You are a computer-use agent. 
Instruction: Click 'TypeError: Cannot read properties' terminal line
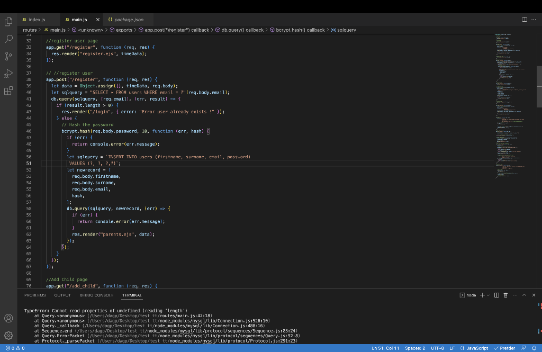click(106, 311)
